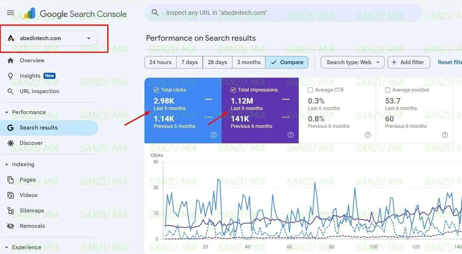Open the navigation hamburger menu
The height and width of the screenshot is (254, 462).
coord(10,13)
